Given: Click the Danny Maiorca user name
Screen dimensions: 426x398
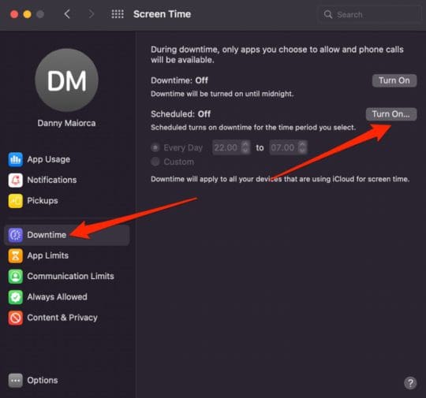Looking at the screenshot, I should [x=66, y=123].
